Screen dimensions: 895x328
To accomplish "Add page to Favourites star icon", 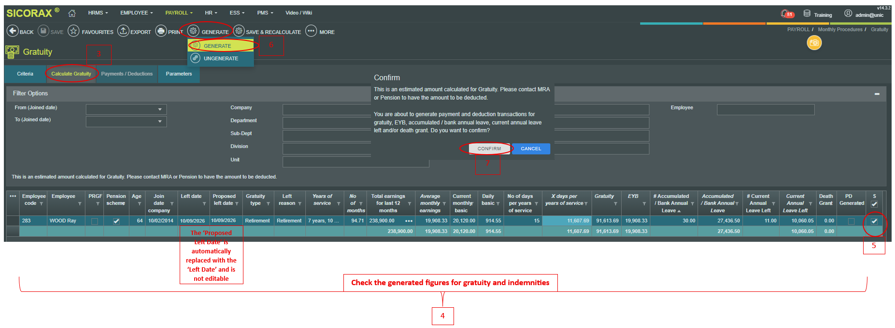I will [73, 31].
